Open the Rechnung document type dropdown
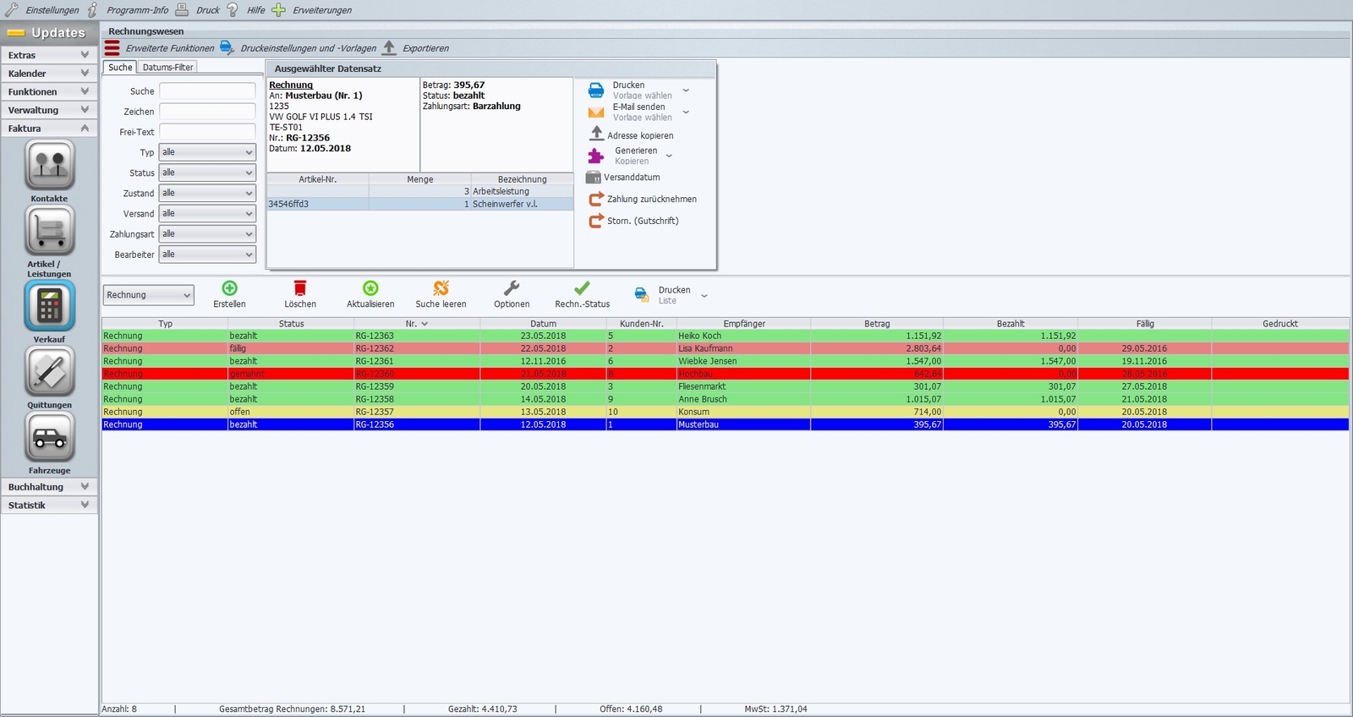 (149, 295)
